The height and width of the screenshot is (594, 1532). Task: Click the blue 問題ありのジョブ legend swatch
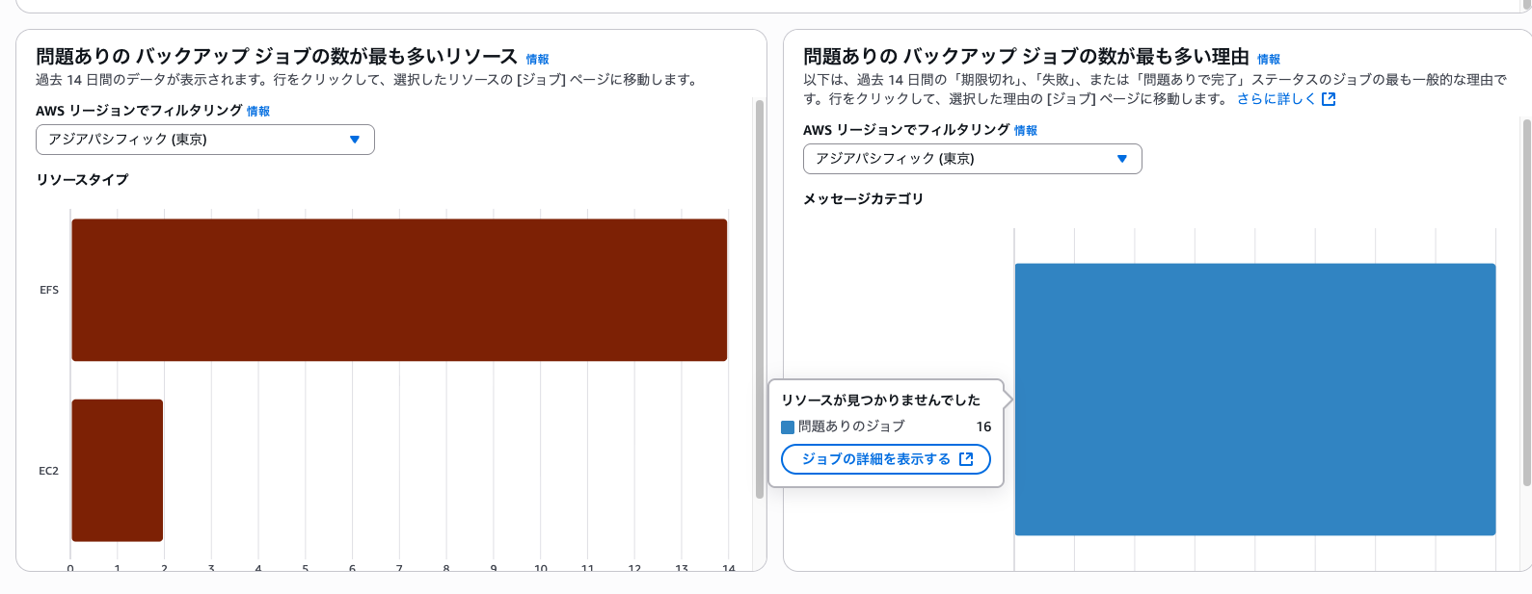click(788, 427)
